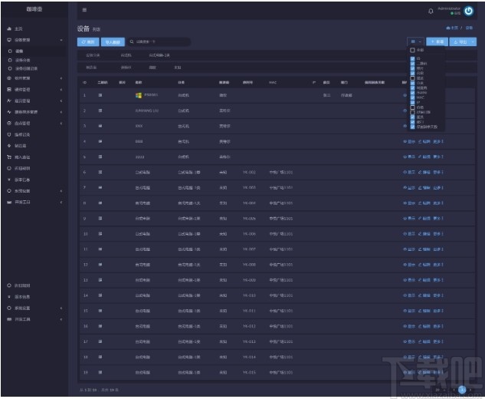Uncheck the MAC column checkbox
The height and width of the screenshot is (399, 485).
pyautogui.click(x=412, y=97)
